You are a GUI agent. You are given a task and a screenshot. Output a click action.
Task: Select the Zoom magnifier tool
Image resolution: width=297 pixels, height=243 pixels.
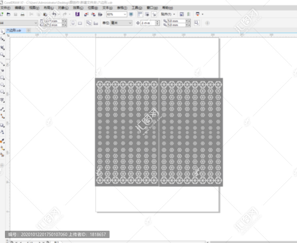(x=2, y=55)
